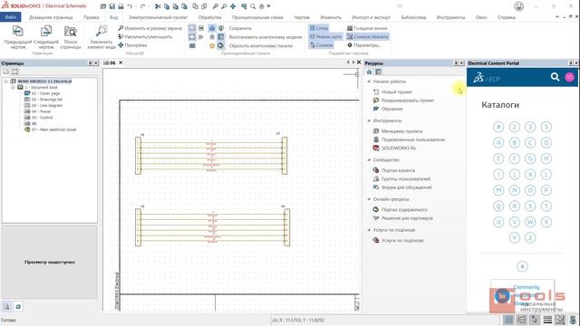Toggle Толщина линии line thickness
This screenshot has width=580, height=326.
pos(367,28)
